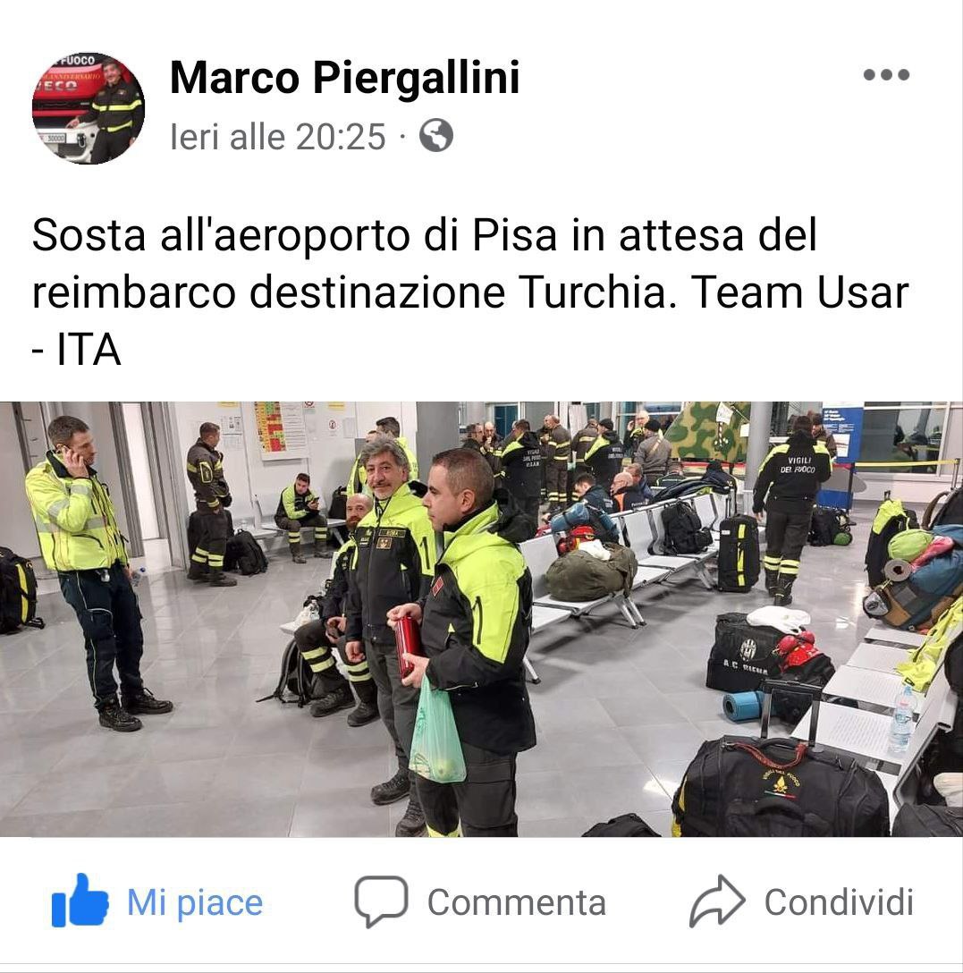
Task: Open Marco Piergallini's profile name link
Action: pyautogui.click(x=344, y=78)
